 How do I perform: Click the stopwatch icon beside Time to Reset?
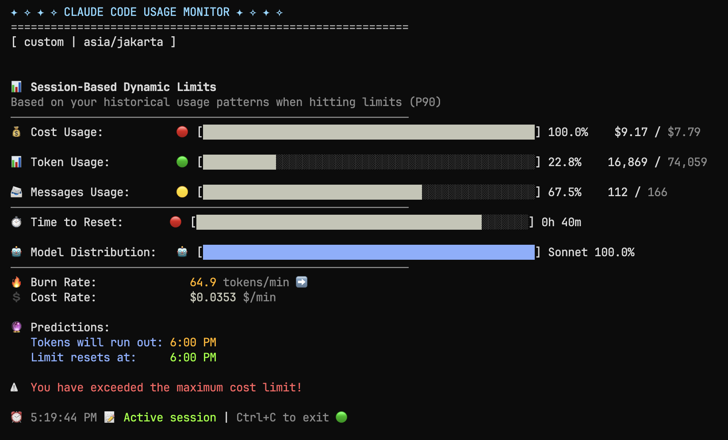pyautogui.click(x=16, y=222)
